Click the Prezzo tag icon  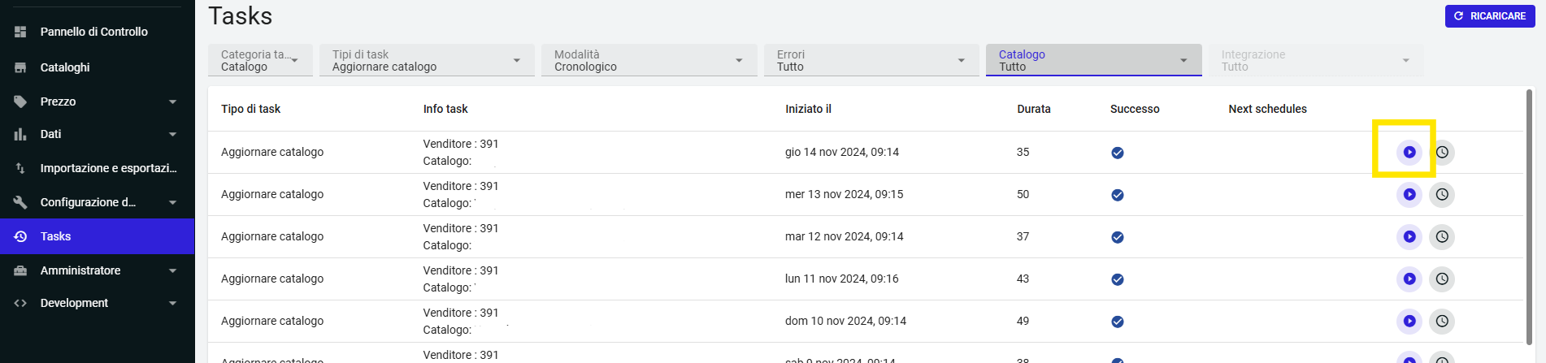point(20,102)
